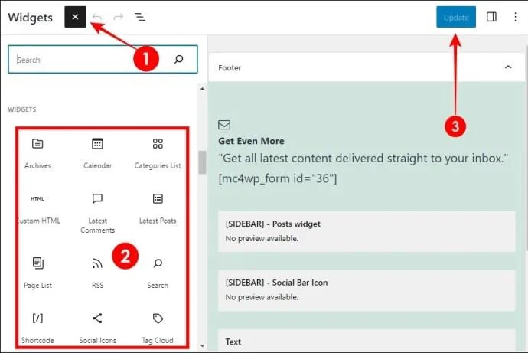The image size is (528, 353).
Task: Select the [mc4wp_form id="36"] shortcode text
Action: 278,178
